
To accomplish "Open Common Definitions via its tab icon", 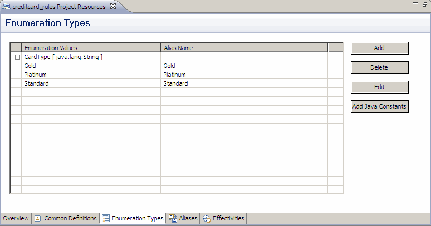I will click(38, 219).
